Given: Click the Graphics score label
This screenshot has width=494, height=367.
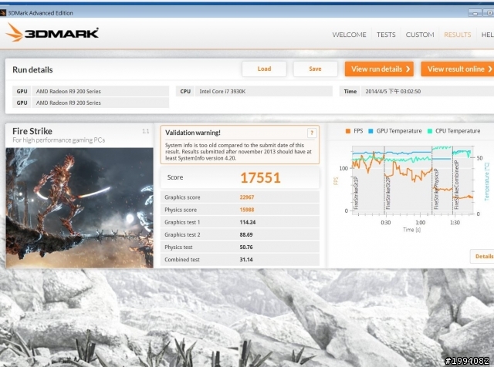Looking at the screenshot, I should (182, 197).
